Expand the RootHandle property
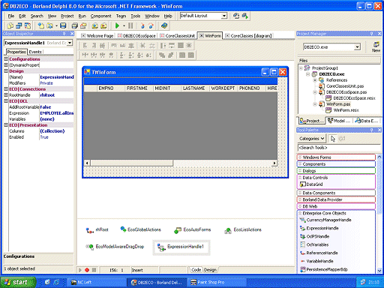Viewport: 384px width, 288px height. pos(6,94)
